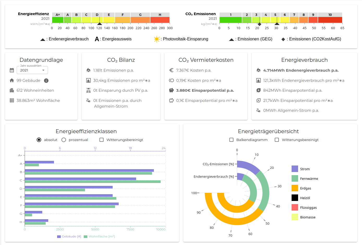Check the Balkendiagramm checkbox
Screen dimensions: 362x245
(231, 140)
